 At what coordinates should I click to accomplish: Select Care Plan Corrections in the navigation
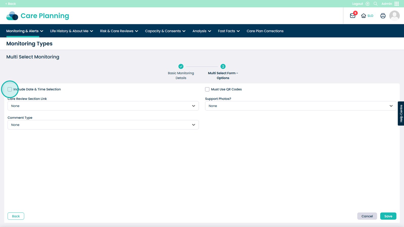click(265, 31)
